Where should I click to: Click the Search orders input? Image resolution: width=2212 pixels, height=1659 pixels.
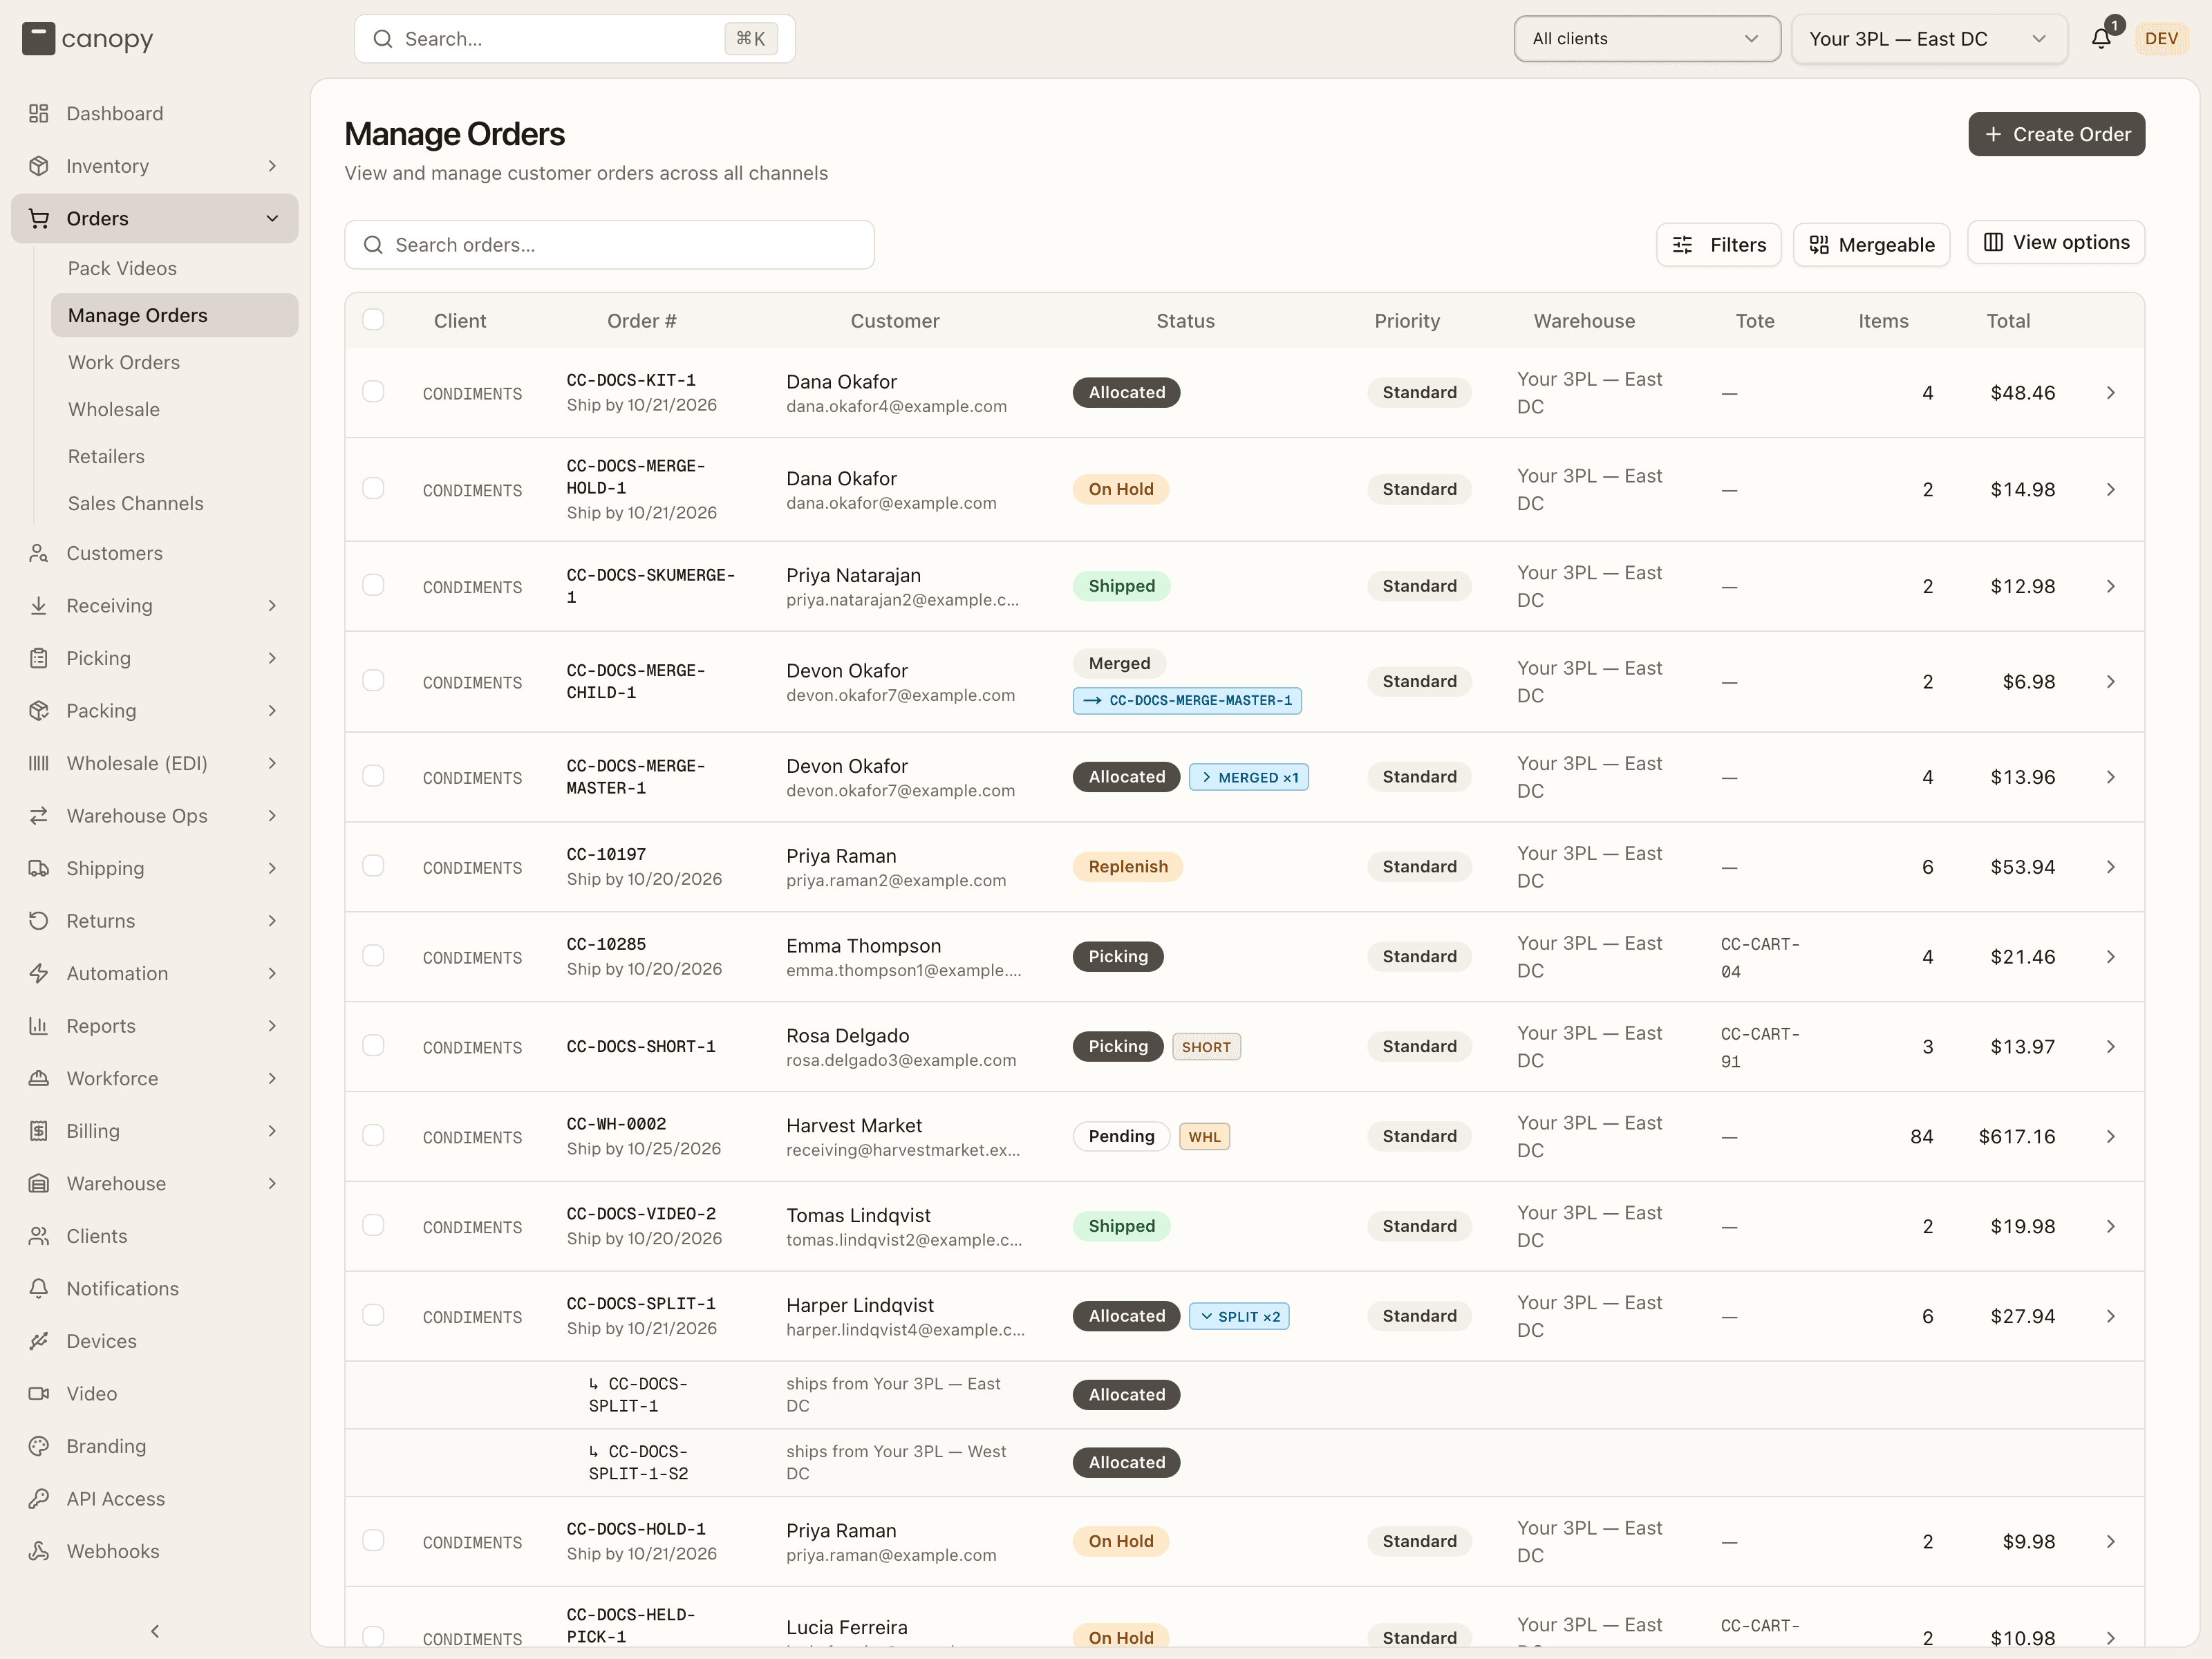point(609,245)
